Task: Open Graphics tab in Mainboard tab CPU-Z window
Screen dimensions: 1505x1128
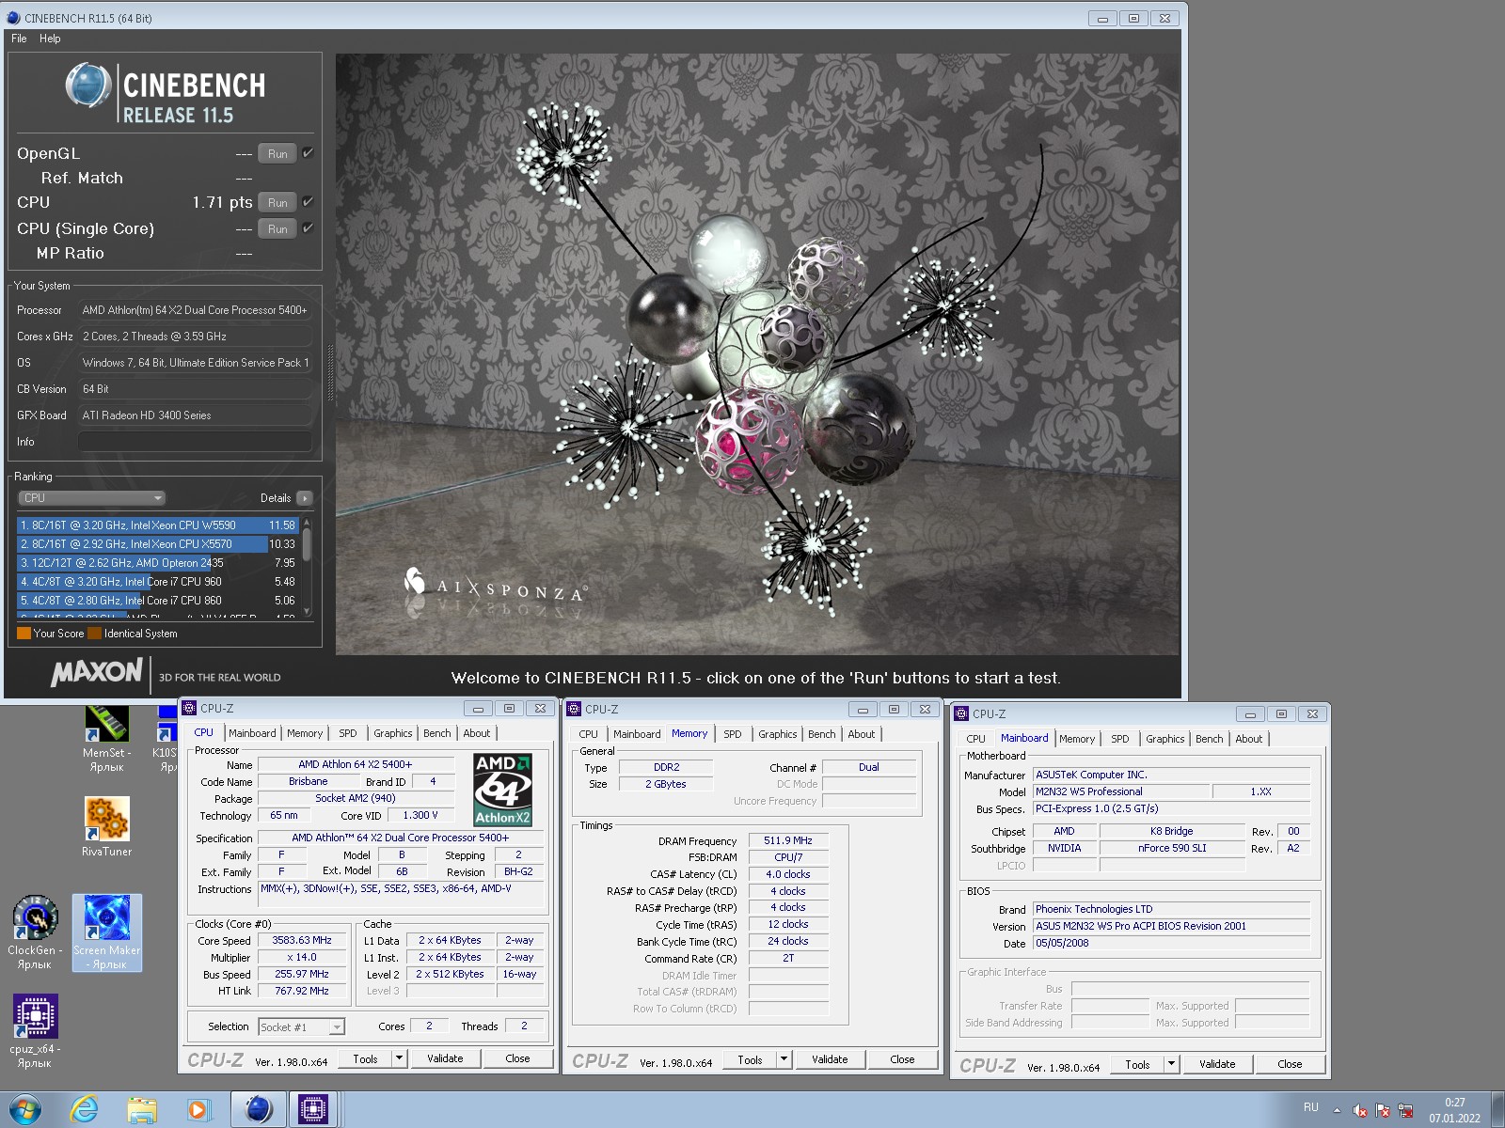Action: tap(1164, 739)
